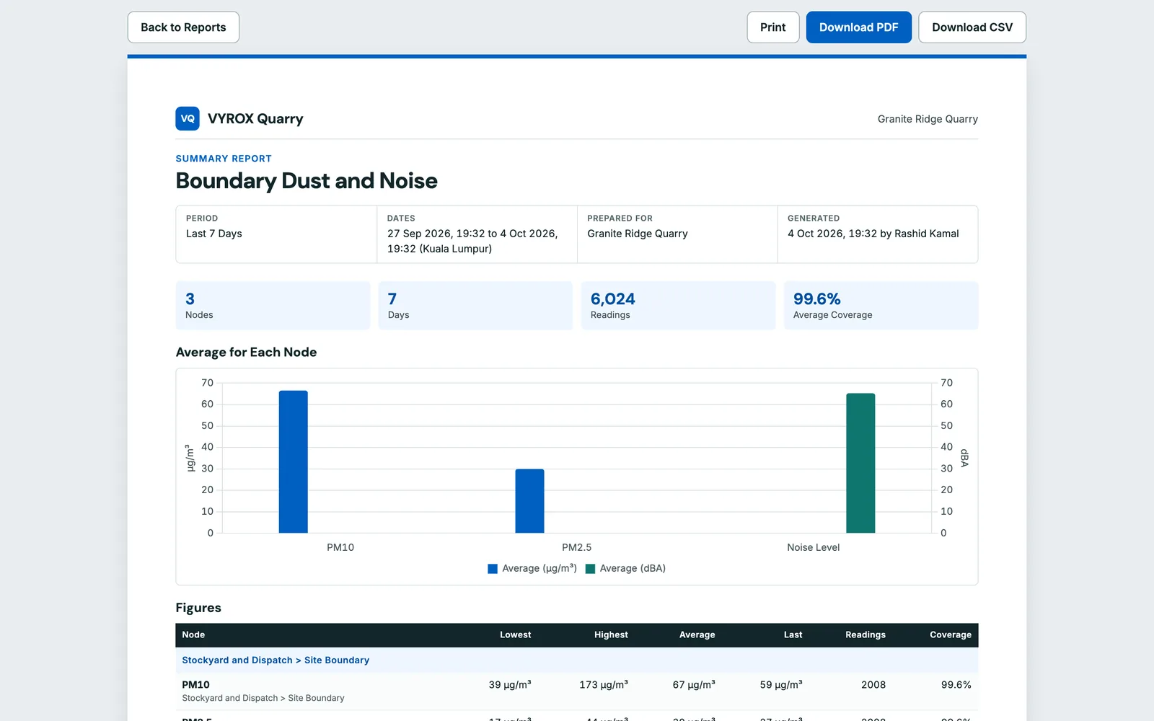Click the 2008 readings value
Viewport: 1154px width, 721px height.
[873, 685]
